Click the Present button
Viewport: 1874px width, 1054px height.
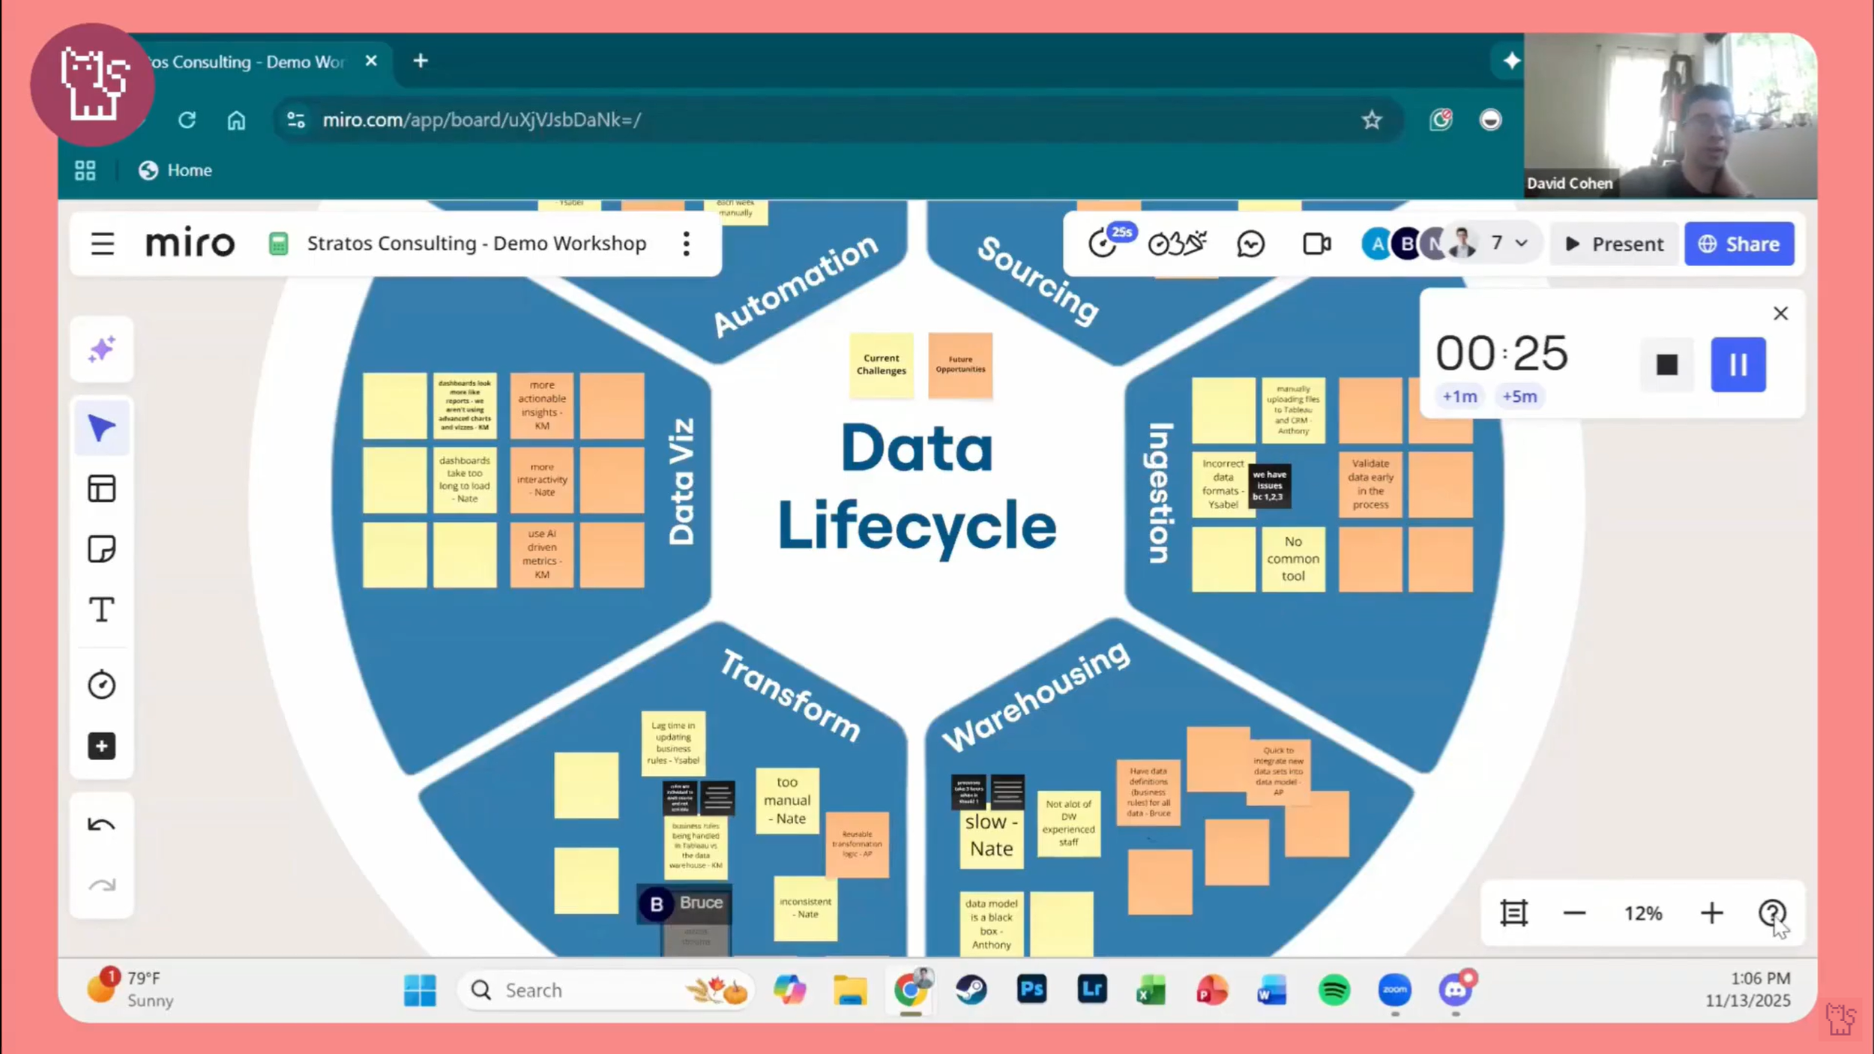coord(1615,244)
